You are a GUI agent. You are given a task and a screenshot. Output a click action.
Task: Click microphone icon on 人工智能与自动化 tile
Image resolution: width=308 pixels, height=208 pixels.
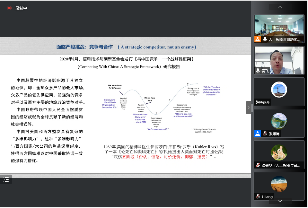pos(265,39)
